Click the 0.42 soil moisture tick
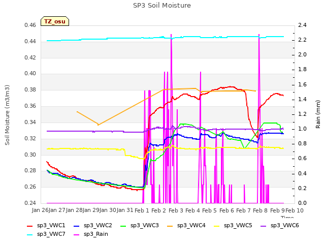The height and width of the screenshot is (244, 325). pyautogui.click(x=30, y=57)
